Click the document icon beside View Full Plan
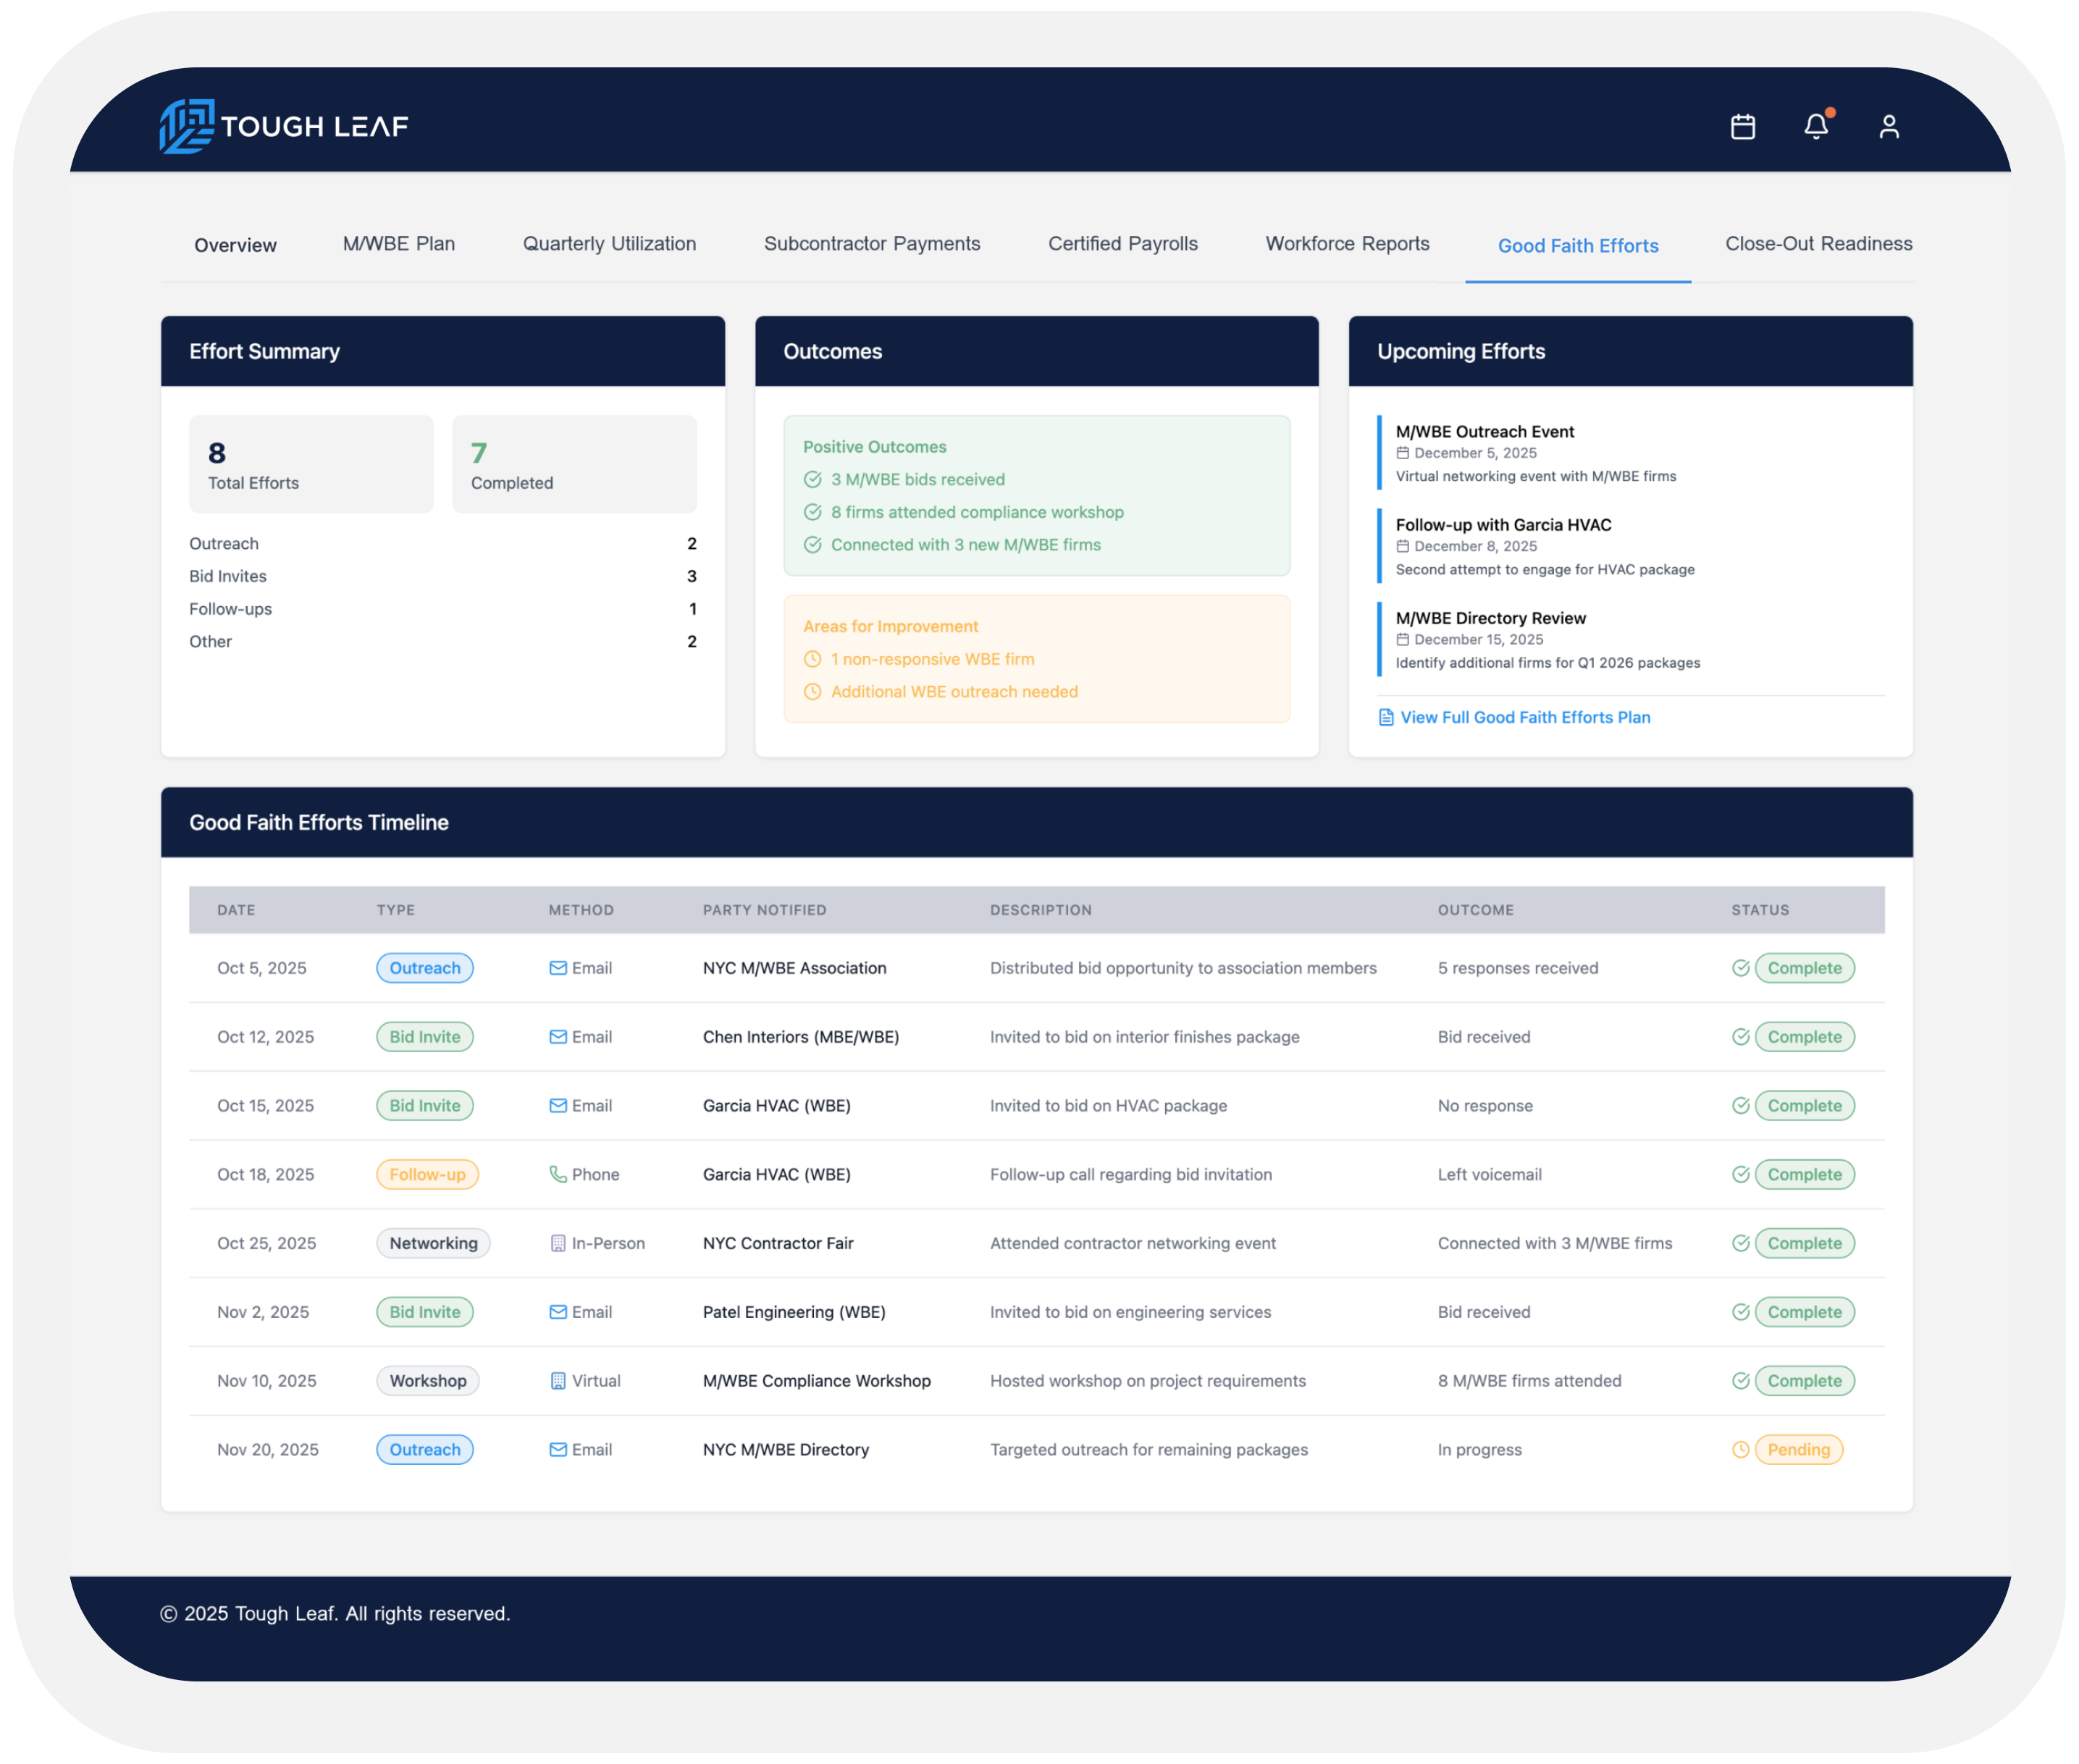 1386,717
